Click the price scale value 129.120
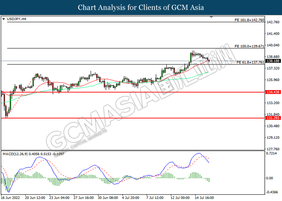 pos(273,137)
